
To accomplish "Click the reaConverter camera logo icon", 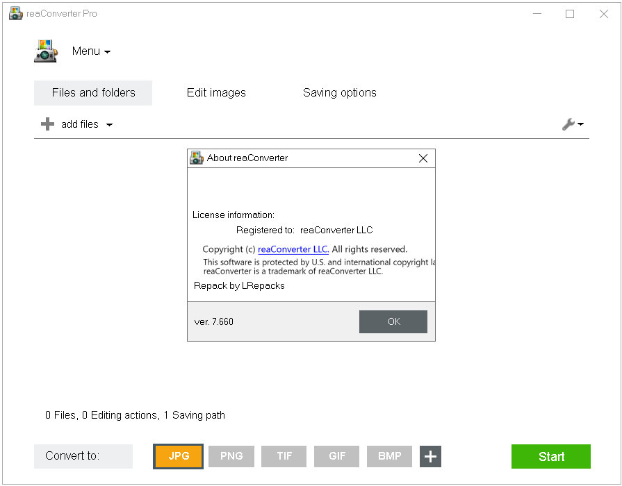I will point(46,51).
